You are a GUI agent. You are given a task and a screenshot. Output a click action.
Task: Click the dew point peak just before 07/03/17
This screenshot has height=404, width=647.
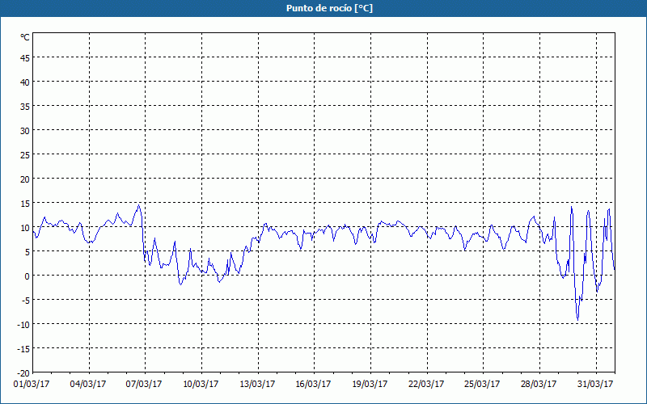tap(138, 205)
